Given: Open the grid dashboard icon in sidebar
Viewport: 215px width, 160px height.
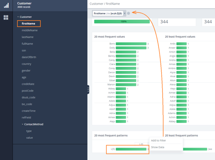Looking at the screenshot, I should [x=6, y=17].
